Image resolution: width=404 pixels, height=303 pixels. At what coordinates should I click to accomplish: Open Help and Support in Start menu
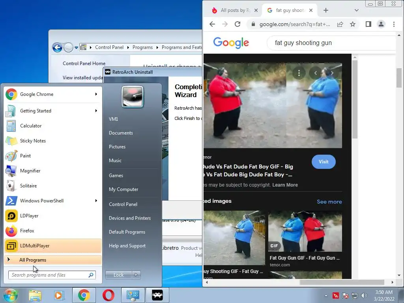[127, 246]
